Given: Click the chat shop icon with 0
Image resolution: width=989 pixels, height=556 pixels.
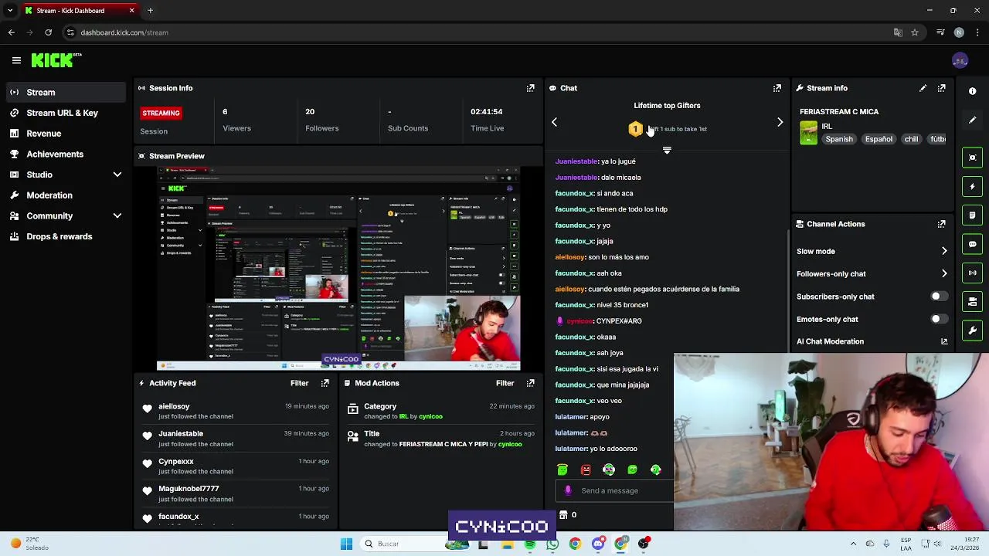Looking at the screenshot, I should (568, 515).
